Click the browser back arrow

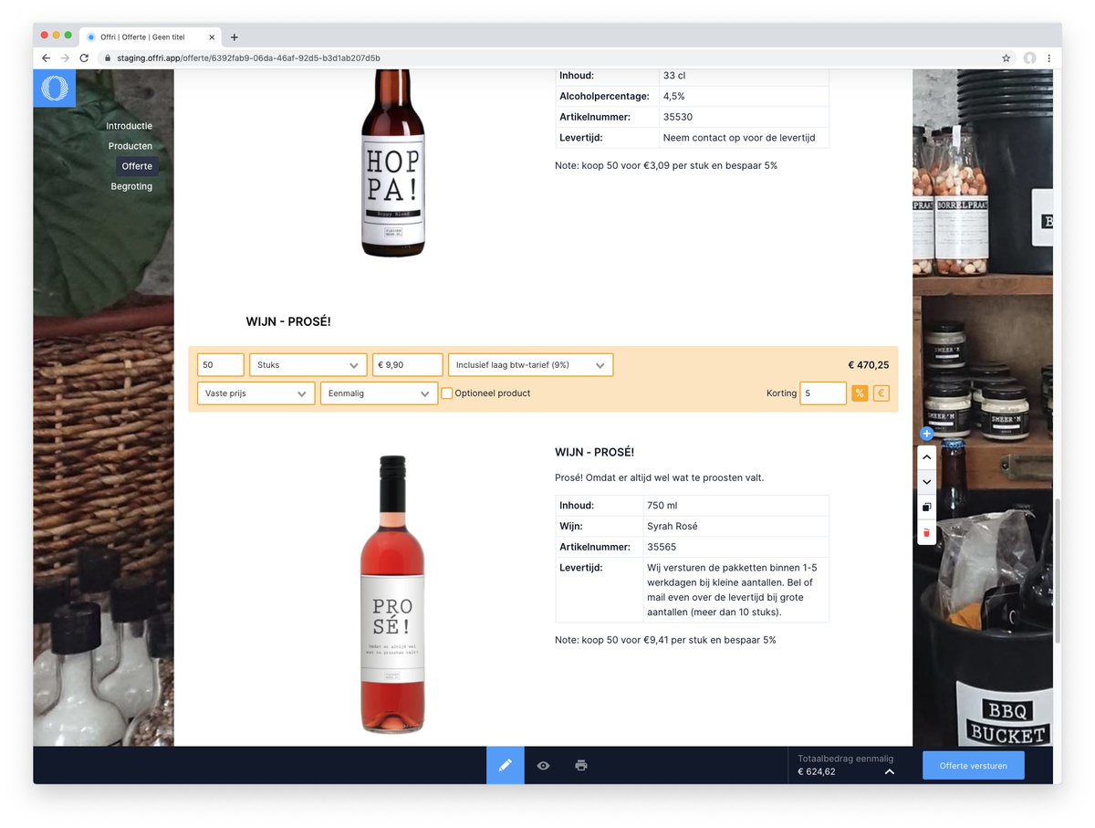[47, 58]
